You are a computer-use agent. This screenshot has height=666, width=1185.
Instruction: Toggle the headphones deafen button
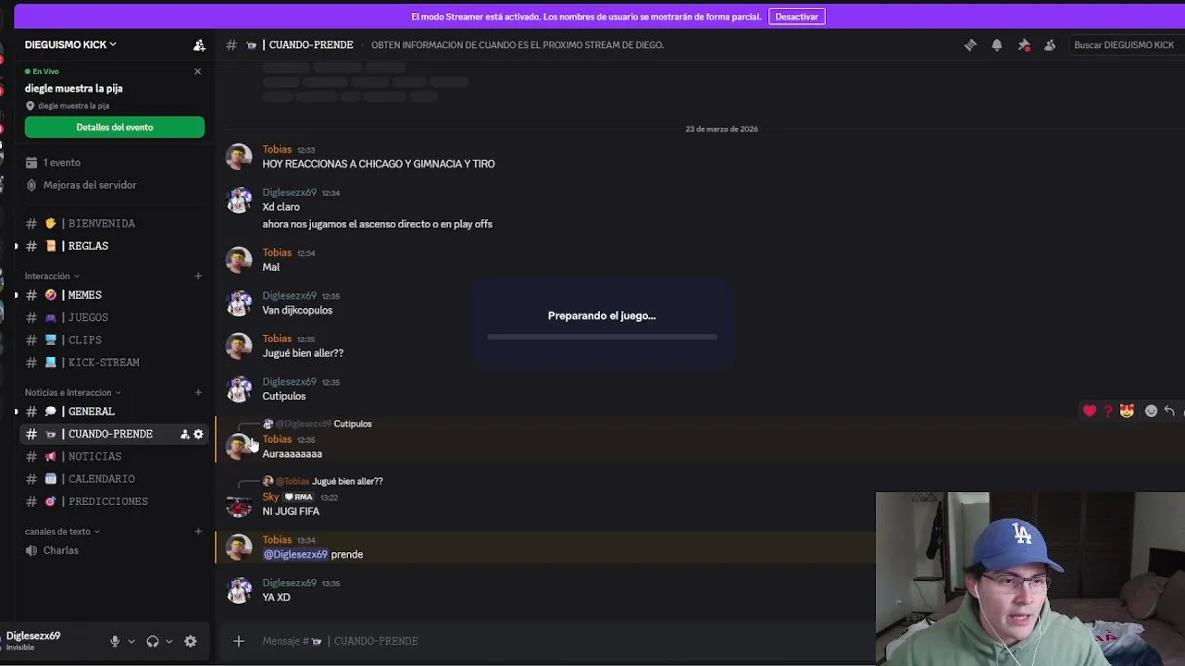[153, 641]
